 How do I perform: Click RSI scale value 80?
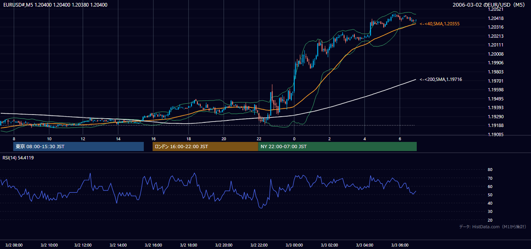[x=490, y=170]
